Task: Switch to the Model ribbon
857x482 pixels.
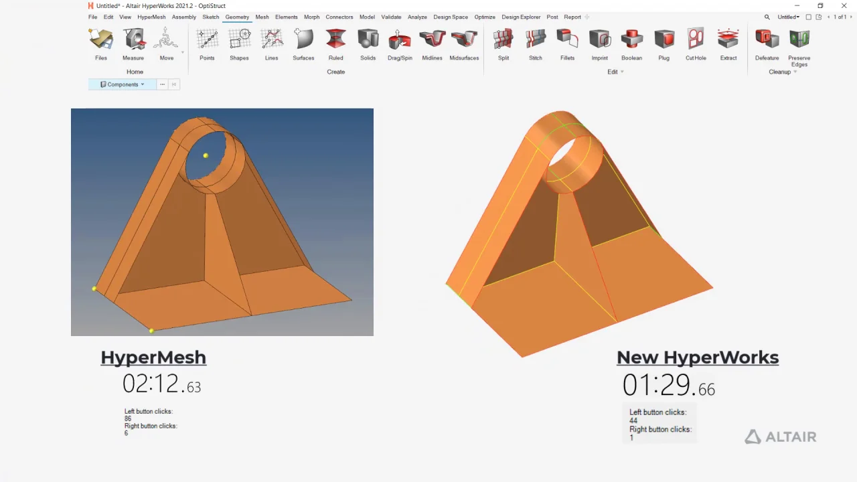Action: point(367,17)
